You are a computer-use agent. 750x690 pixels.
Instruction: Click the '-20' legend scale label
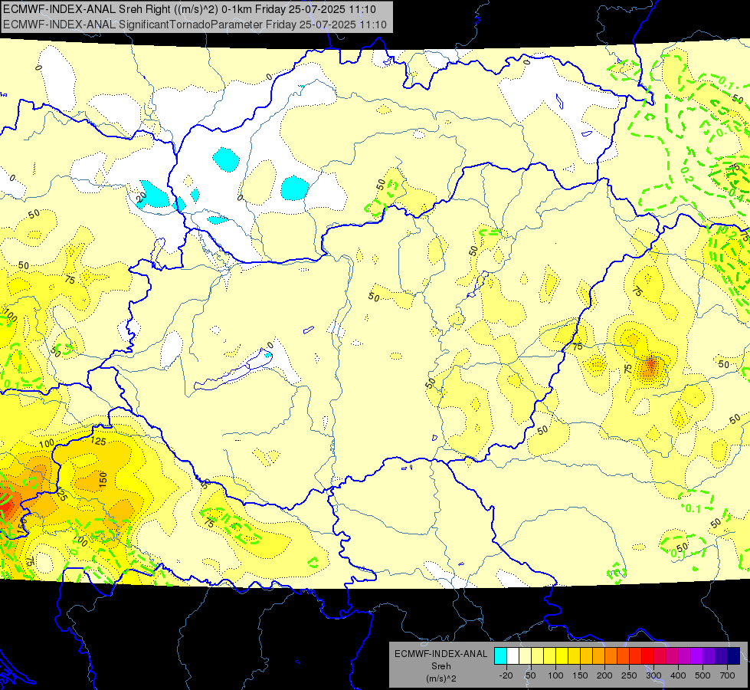(x=506, y=675)
